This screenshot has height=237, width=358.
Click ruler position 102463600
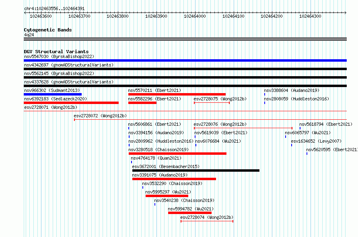41,16
